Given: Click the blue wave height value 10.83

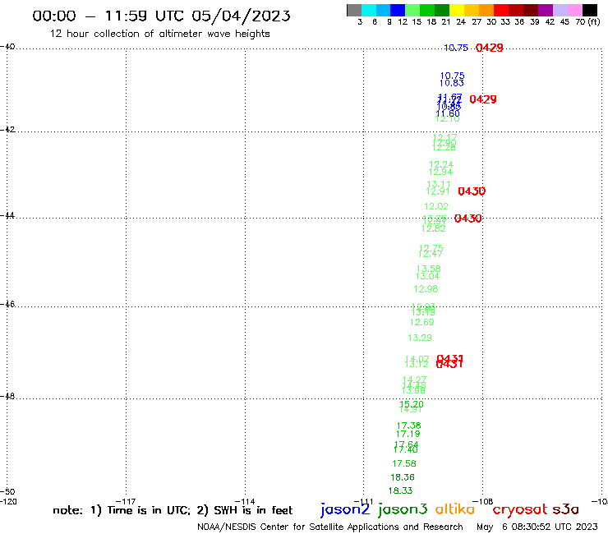Looking at the screenshot, I should (452, 83).
